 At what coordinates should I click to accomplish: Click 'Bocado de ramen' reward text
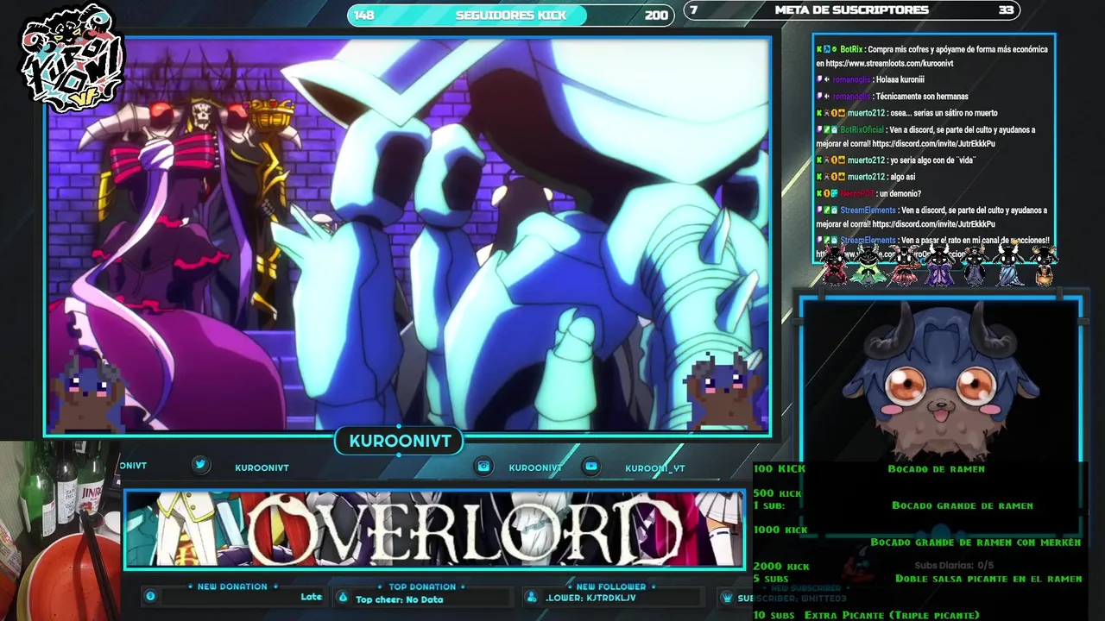(x=936, y=468)
